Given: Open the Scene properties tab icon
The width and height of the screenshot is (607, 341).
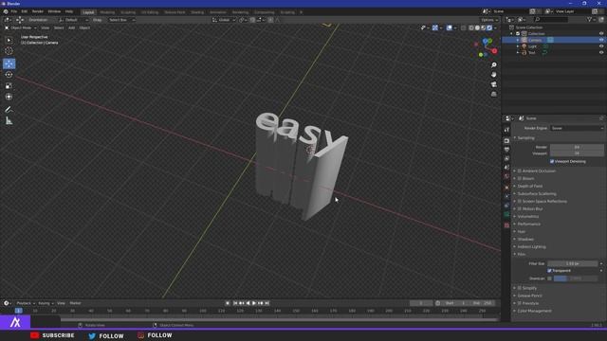Looking at the screenshot, I should tap(506, 168).
